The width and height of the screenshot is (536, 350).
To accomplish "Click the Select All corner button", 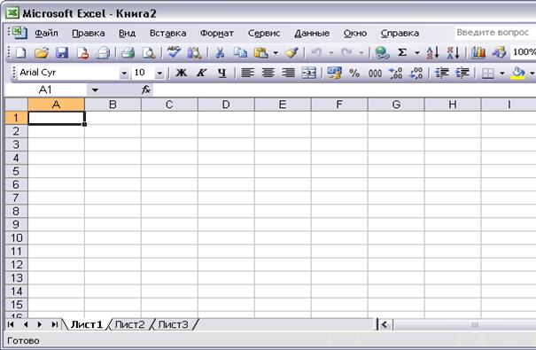I will pyautogui.click(x=16, y=105).
